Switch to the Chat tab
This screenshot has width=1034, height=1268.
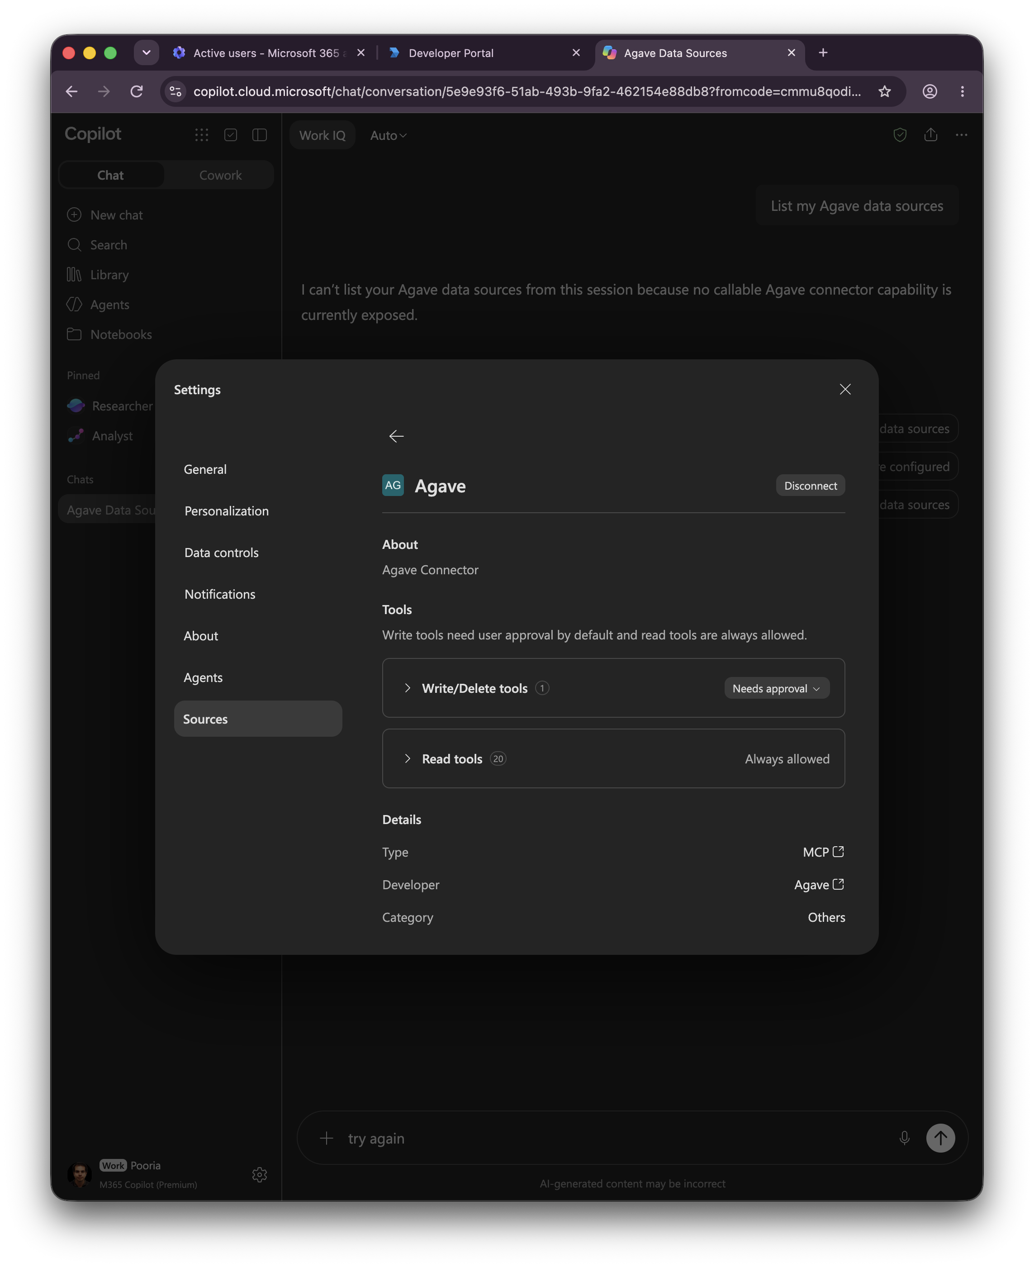point(111,175)
